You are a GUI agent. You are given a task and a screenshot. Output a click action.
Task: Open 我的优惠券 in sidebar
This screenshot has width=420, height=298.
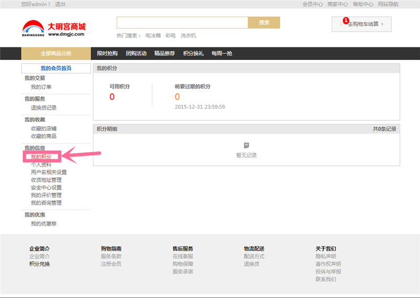(44, 223)
